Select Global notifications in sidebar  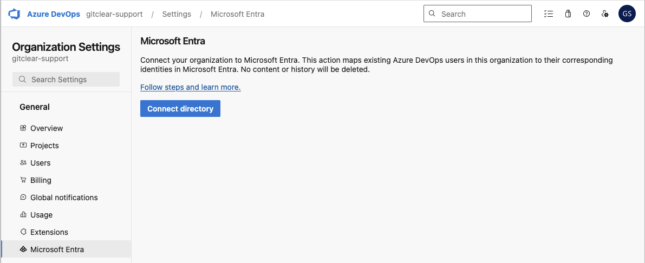click(64, 198)
